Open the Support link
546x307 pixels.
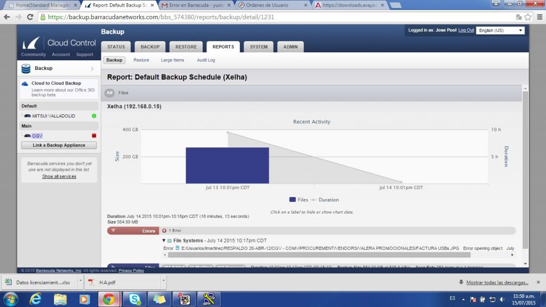point(85,54)
